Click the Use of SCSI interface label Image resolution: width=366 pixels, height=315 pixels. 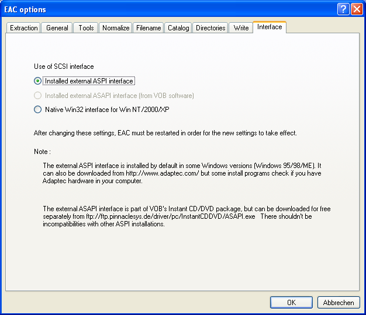(64, 66)
